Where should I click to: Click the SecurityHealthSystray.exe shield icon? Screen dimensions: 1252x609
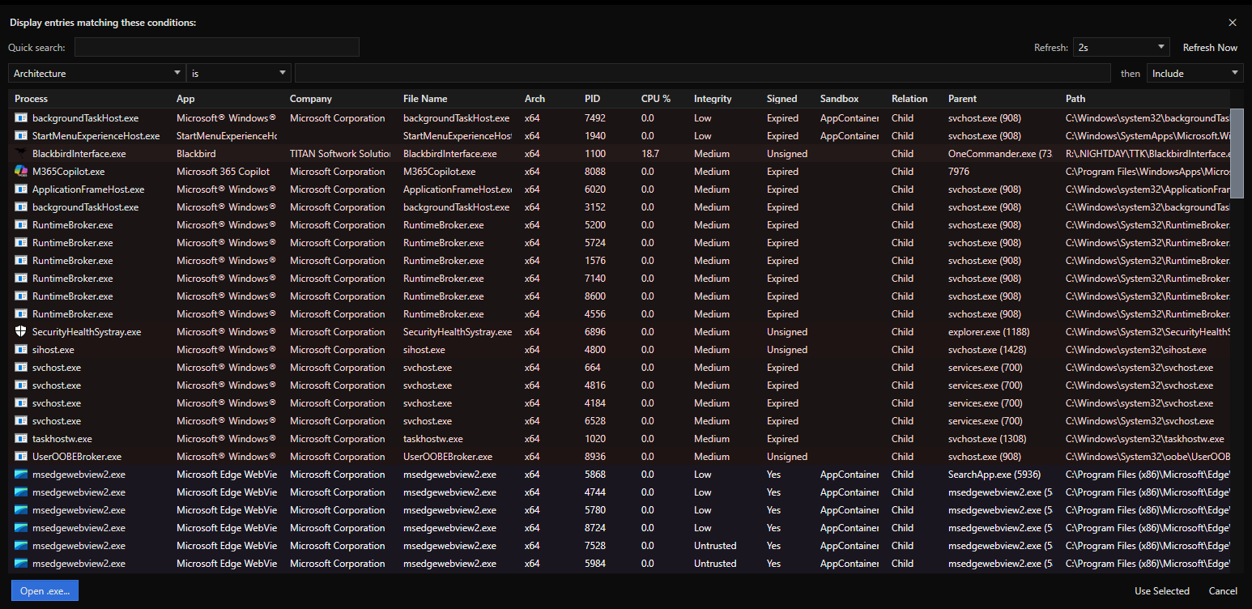21,332
